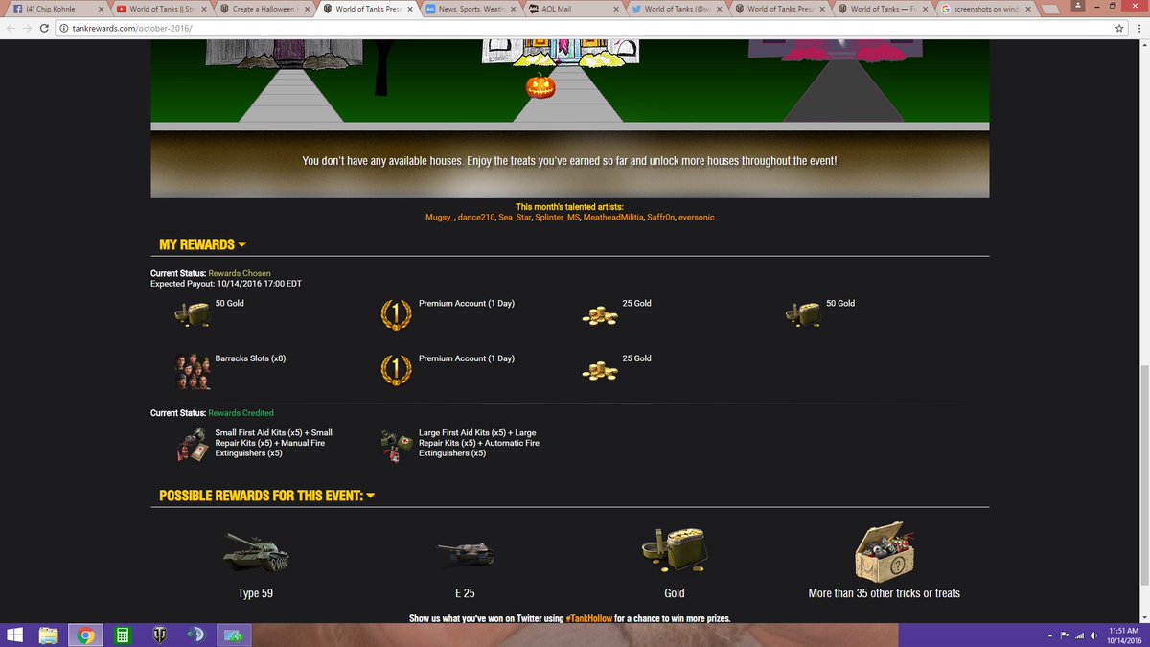Click the 'Barracks Slots (x8)' label

250,358
